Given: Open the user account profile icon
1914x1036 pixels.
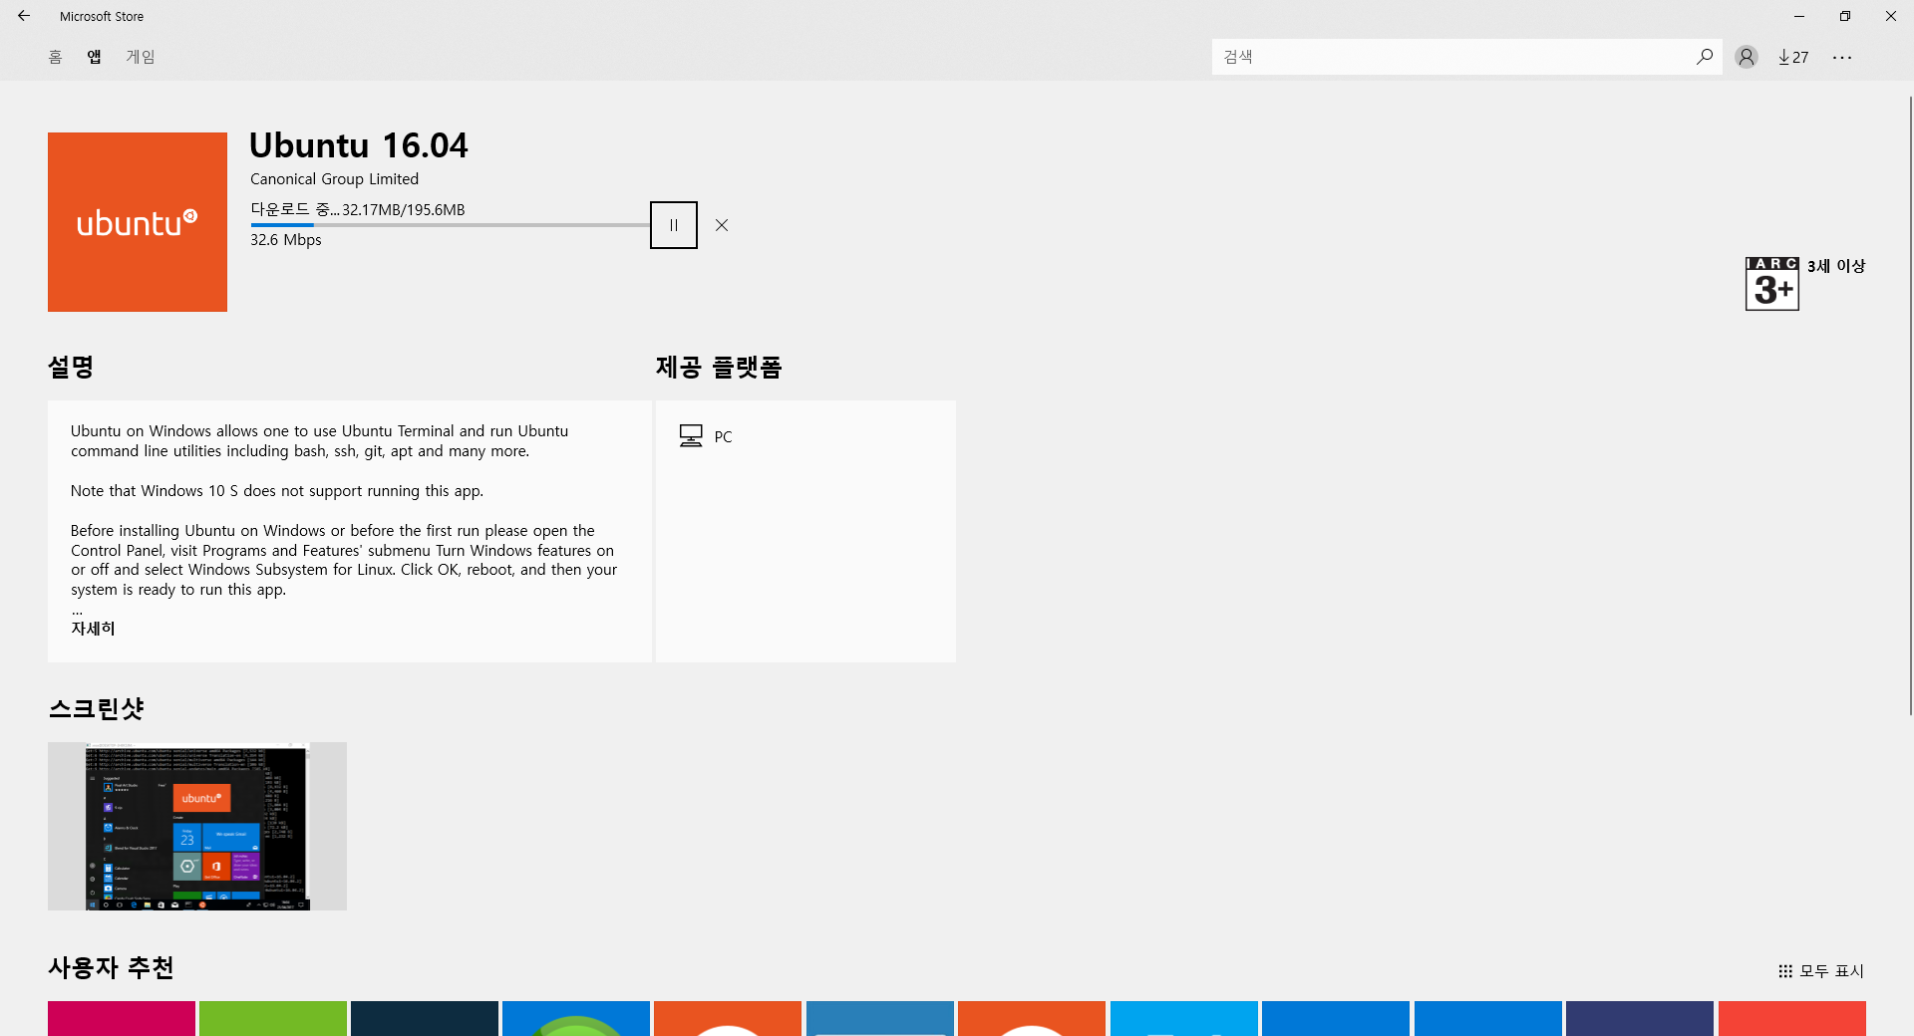Looking at the screenshot, I should coord(1746,57).
